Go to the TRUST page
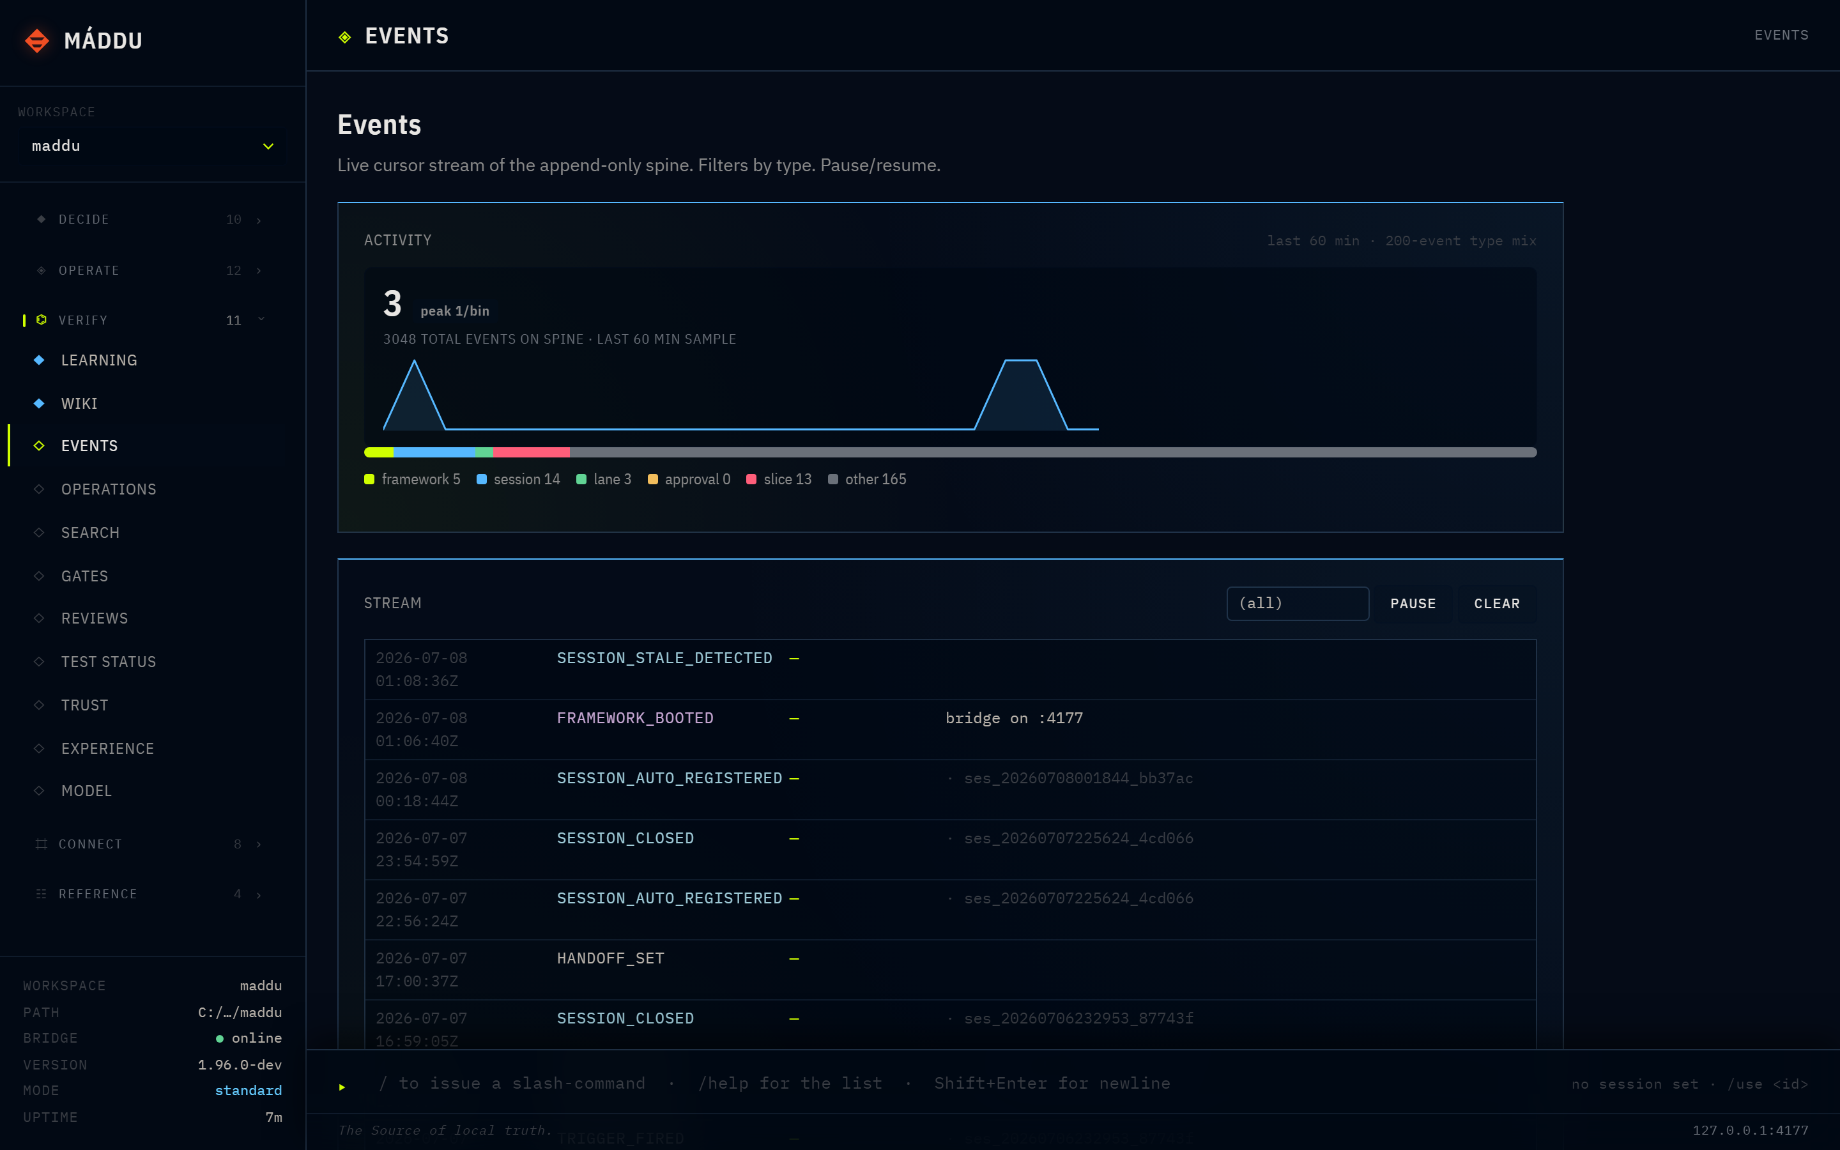 (x=84, y=706)
